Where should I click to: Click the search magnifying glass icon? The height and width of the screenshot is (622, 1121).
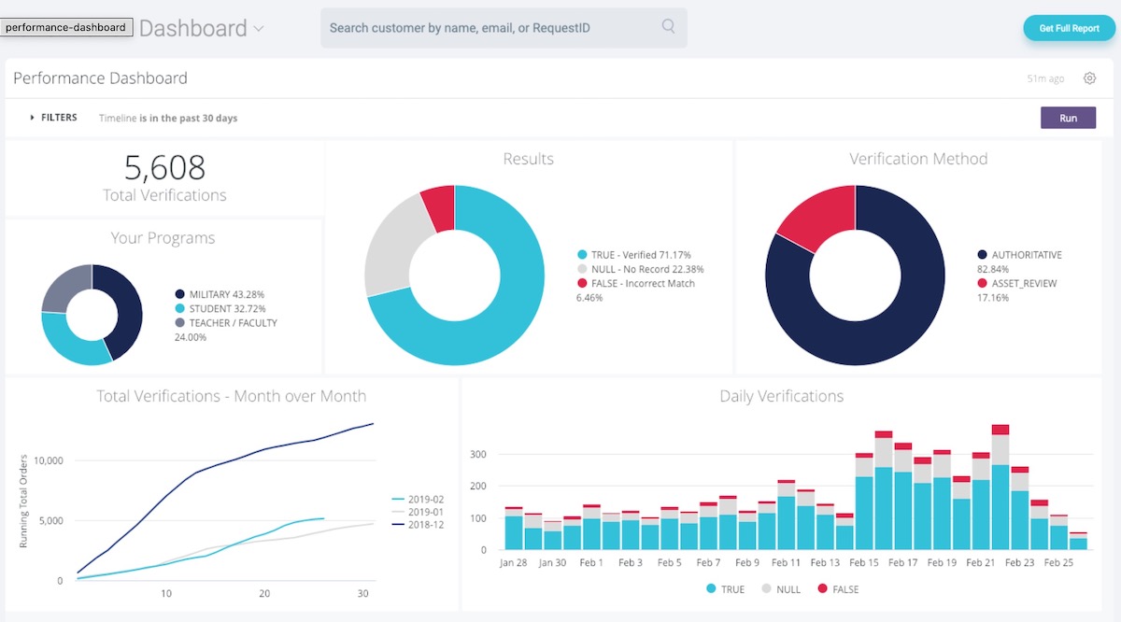pos(668,28)
